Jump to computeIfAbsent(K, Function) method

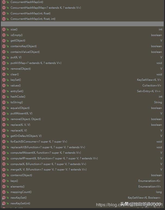click(x=46, y=153)
